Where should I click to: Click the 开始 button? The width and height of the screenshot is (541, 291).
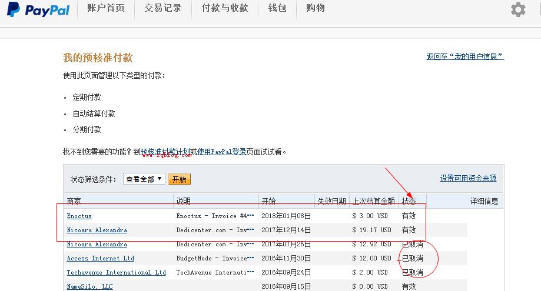click(180, 179)
